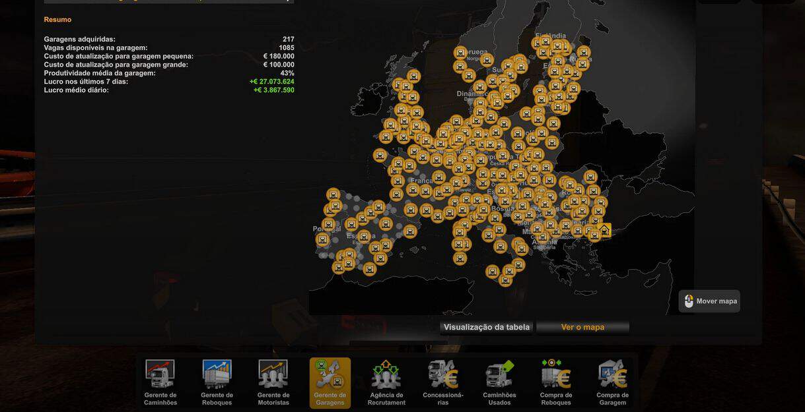Select garage marker above the Noruega label
The height and width of the screenshot is (412, 805).
click(x=460, y=53)
